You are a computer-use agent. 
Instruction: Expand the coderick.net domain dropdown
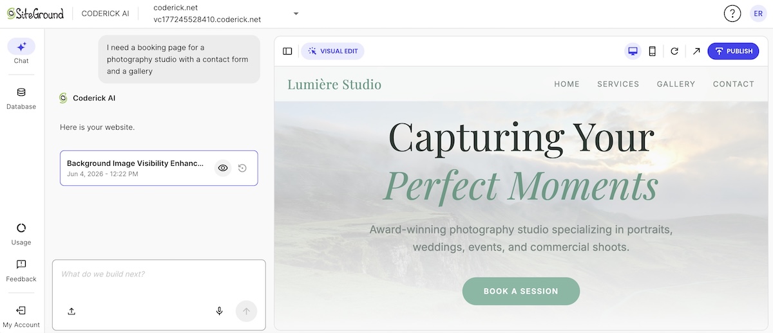[x=296, y=14]
